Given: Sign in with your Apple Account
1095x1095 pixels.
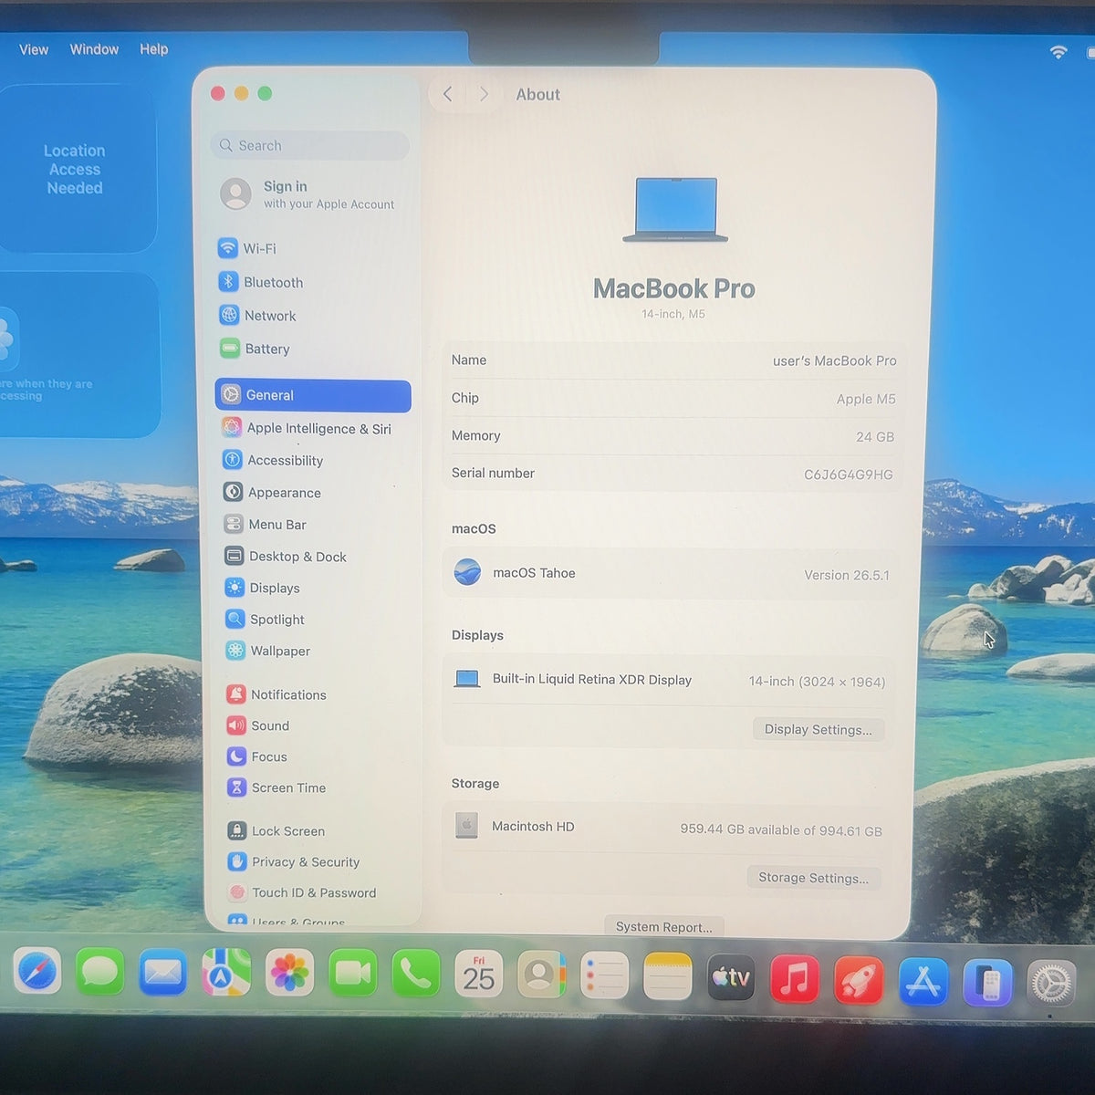Looking at the screenshot, I should pos(310,194).
